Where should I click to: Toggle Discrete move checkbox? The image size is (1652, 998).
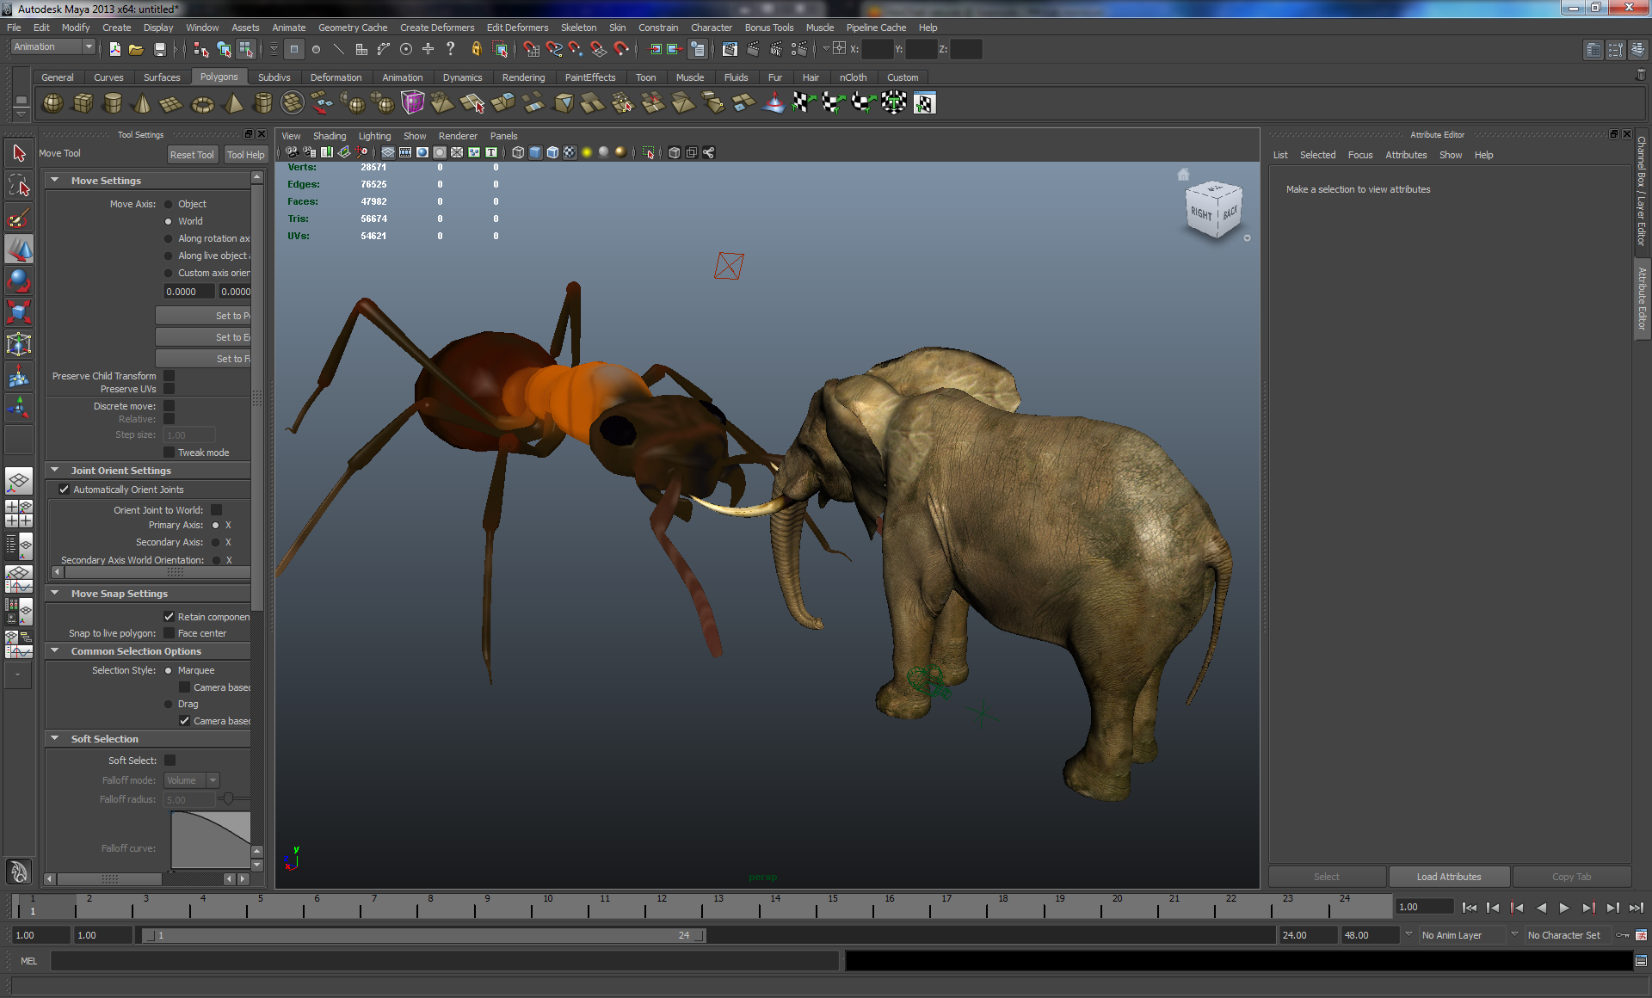point(170,406)
